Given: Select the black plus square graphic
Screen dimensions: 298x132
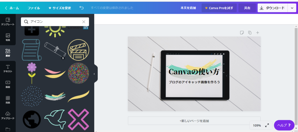Looking at the screenshot, I should pyautogui.click(x=32, y=31).
